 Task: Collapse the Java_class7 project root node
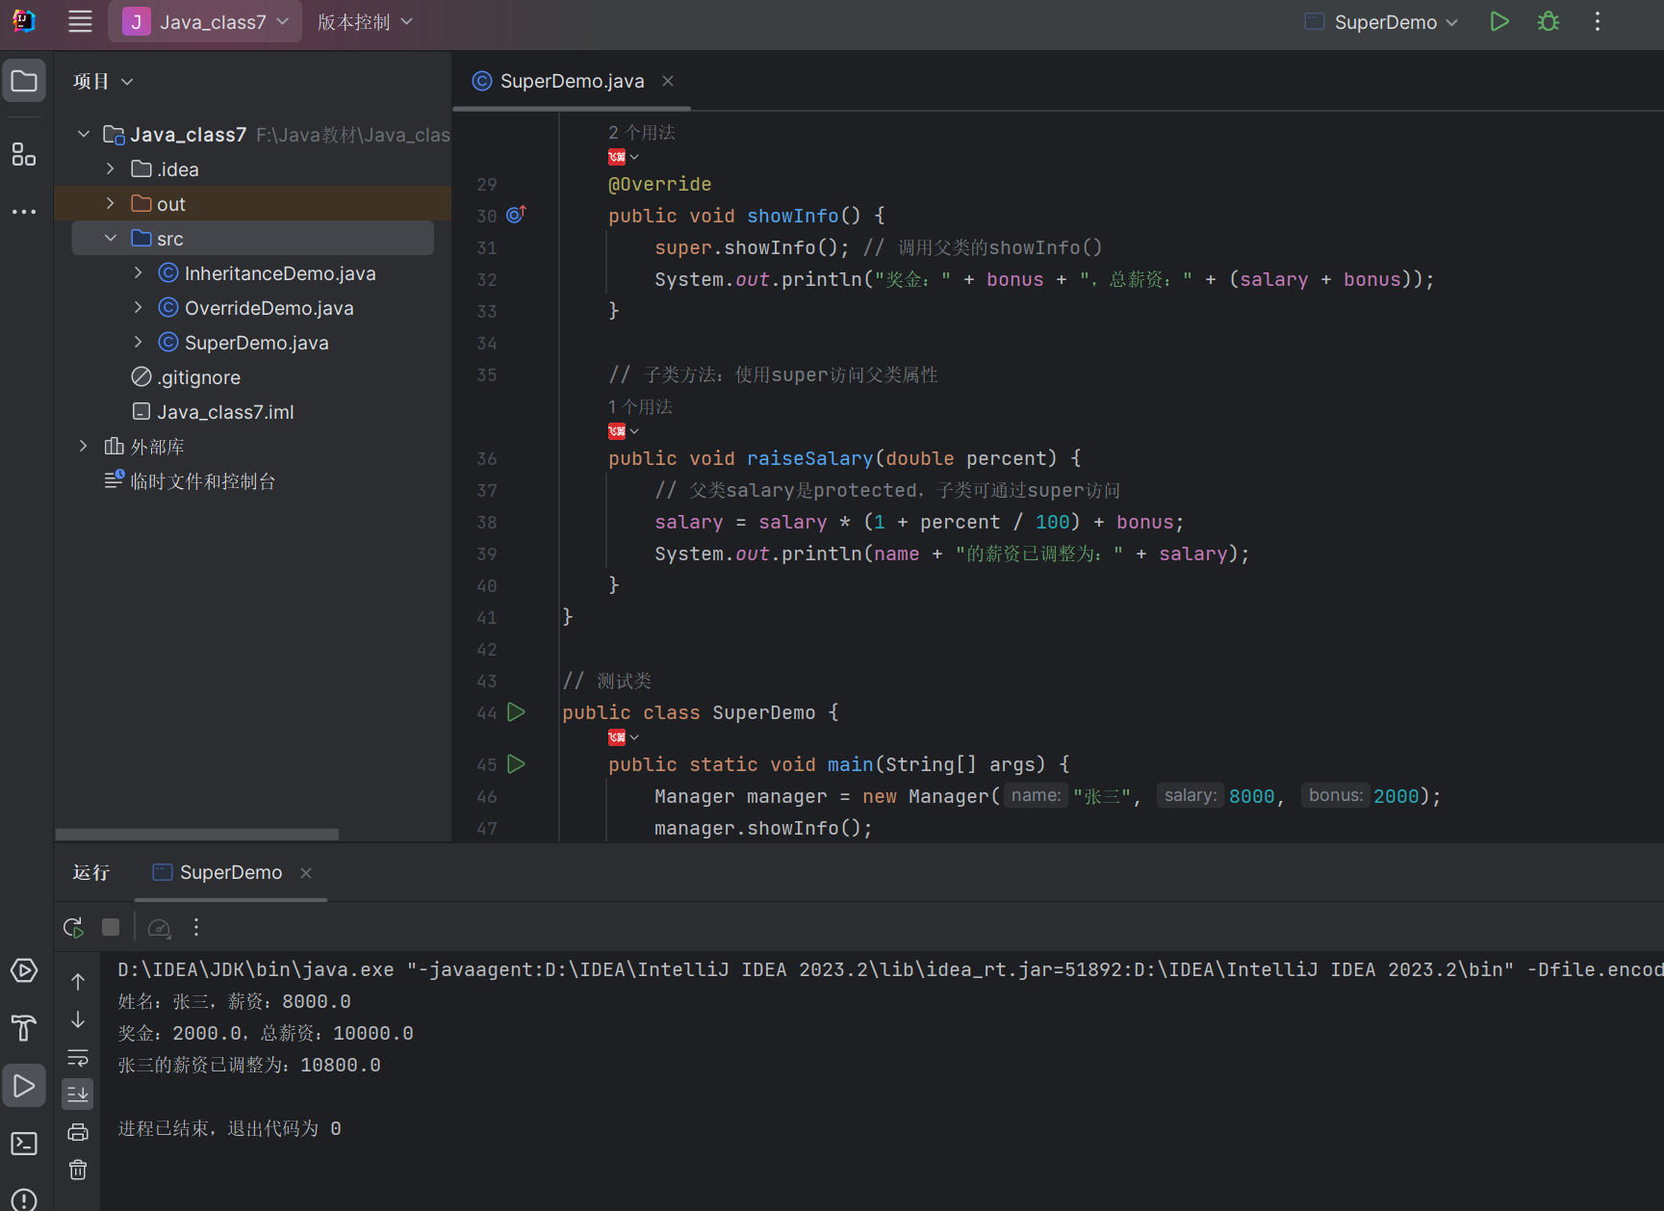pyautogui.click(x=84, y=135)
